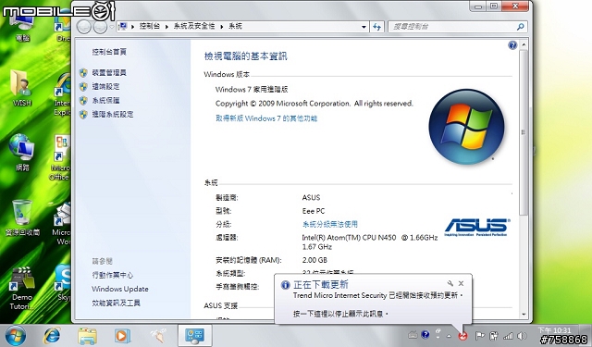The width and height of the screenshot is (592, 347).
Task: Select the 資源回收筒 recycle bin icon
Action: (x=22, y=217)
